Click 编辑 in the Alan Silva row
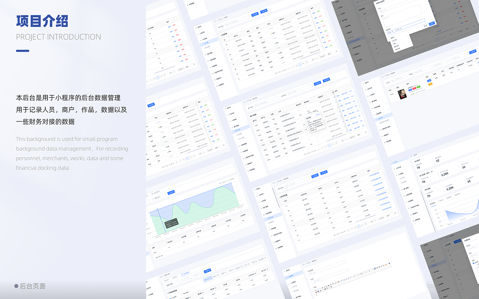 click(314, 13)
